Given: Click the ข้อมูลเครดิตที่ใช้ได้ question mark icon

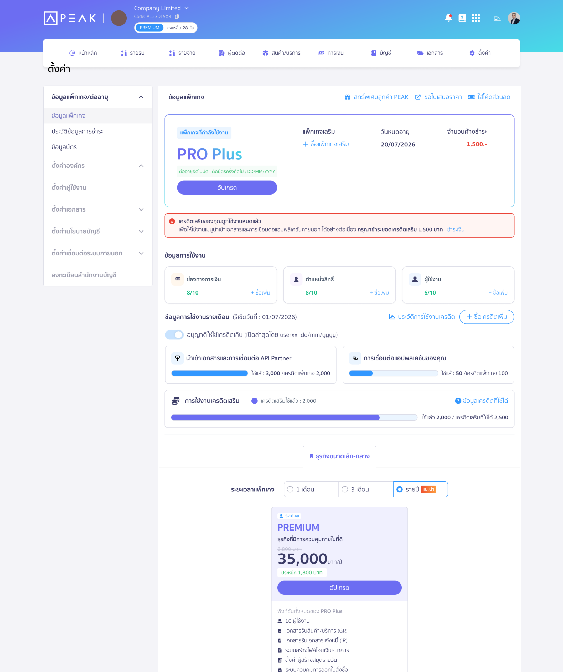Looking at the screenshot, I should (x=458, y=401).
